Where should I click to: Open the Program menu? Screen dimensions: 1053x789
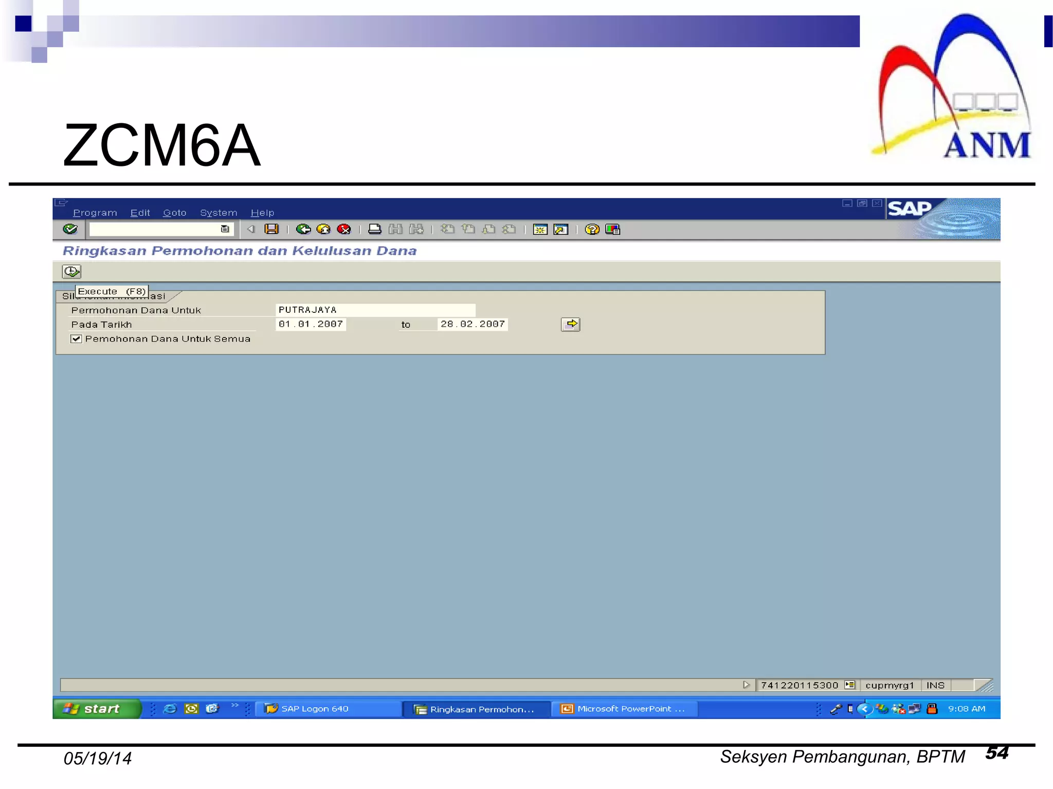click(x=95, y=213)
